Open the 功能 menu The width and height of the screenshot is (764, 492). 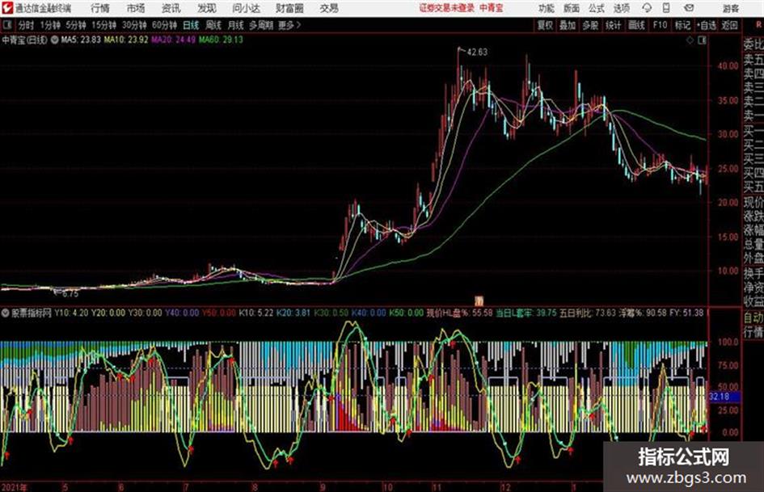547,8
